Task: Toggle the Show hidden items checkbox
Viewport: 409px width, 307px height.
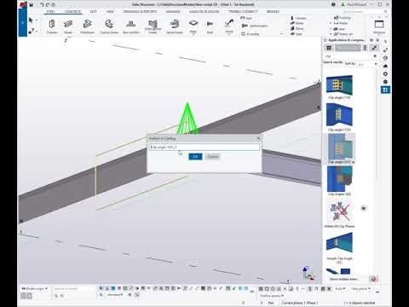Action: 343,279
